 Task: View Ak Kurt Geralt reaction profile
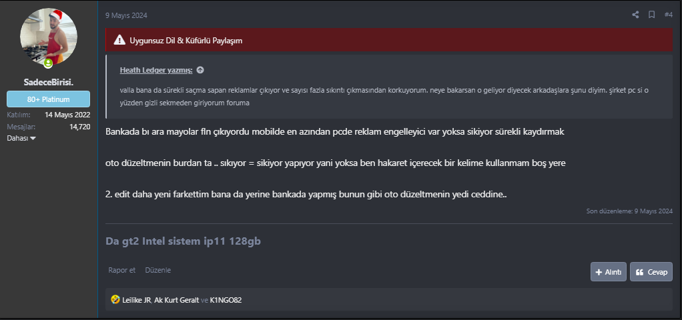176,300
